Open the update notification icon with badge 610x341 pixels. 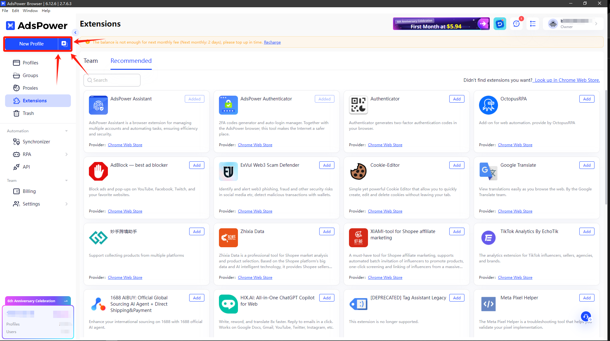click(x=516, y=24)
